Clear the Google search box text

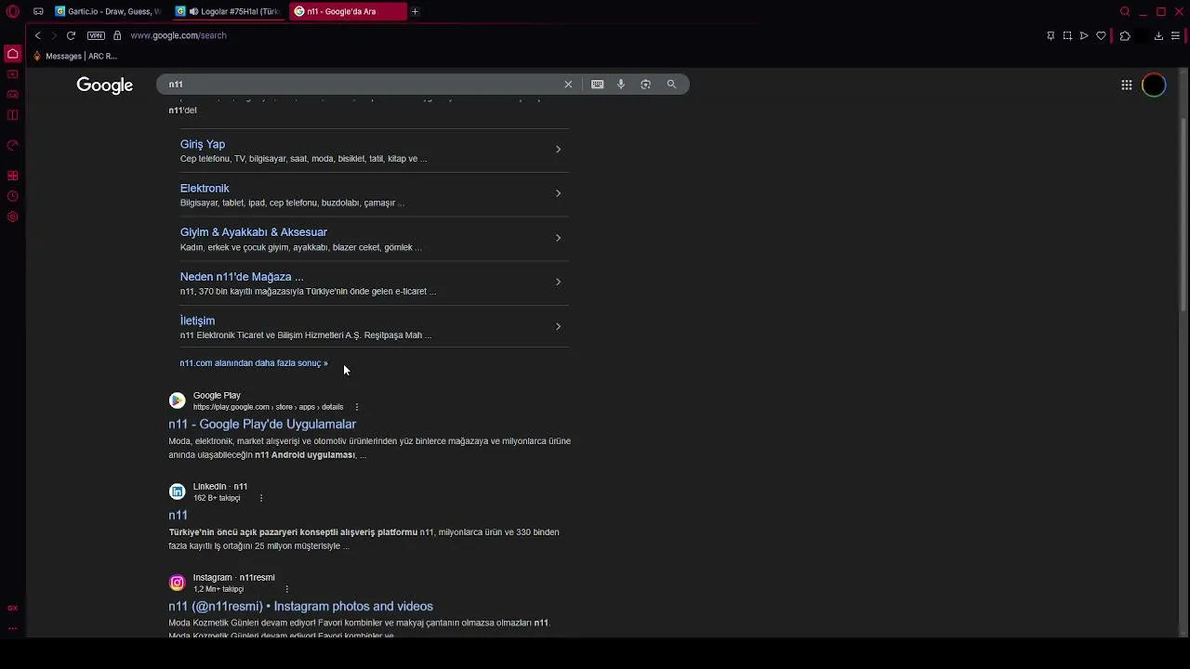pyautogui.click(x=568, y=84)
